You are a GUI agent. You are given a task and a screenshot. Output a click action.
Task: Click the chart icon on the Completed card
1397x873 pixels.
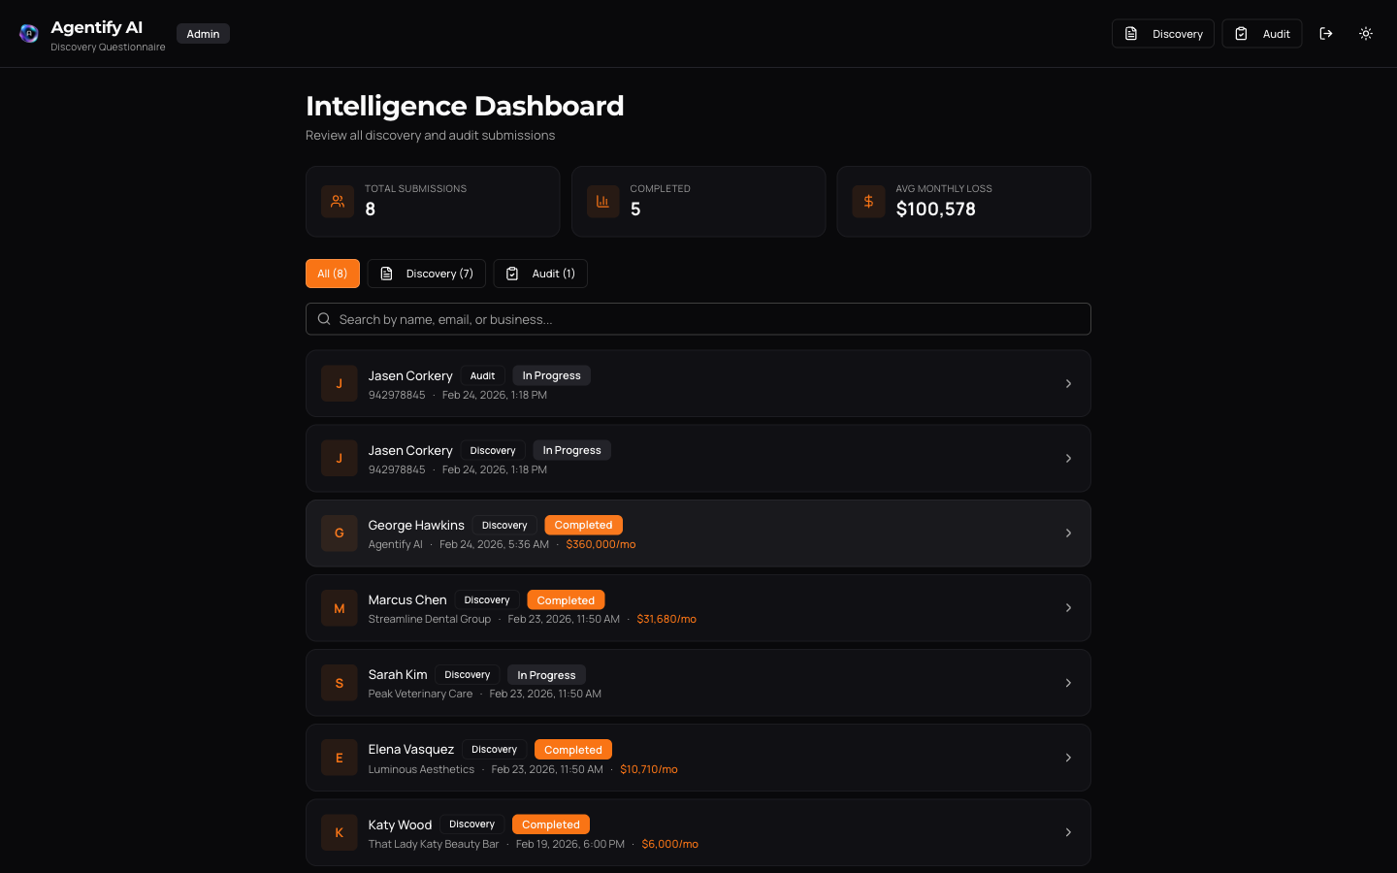602,202
